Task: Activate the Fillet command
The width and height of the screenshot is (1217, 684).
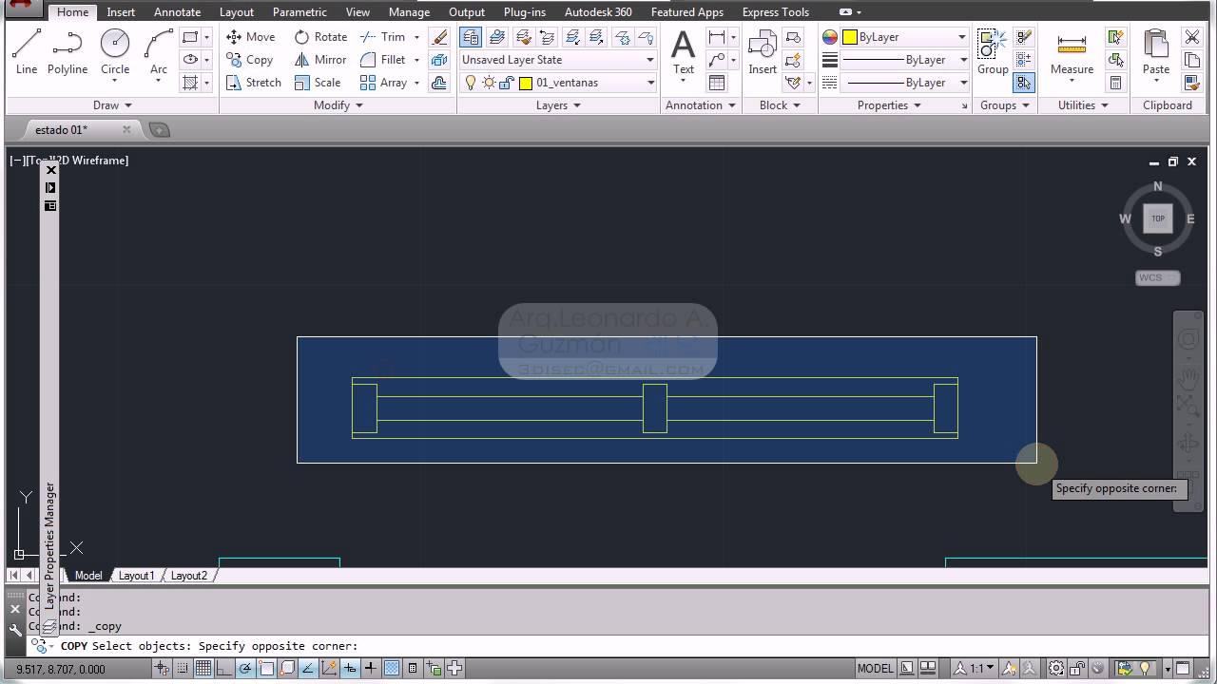Action: coord(383,60)
